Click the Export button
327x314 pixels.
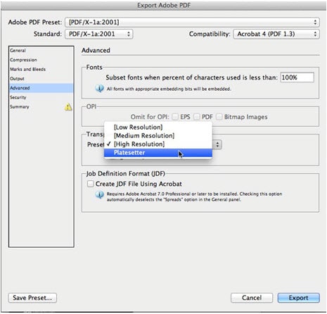298,298
